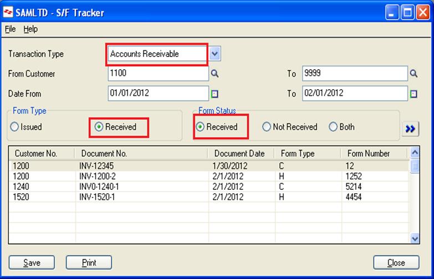Screen dimensions: 434x279
Task: Minimize the S/F Tracker window
Action: (392, 12)
